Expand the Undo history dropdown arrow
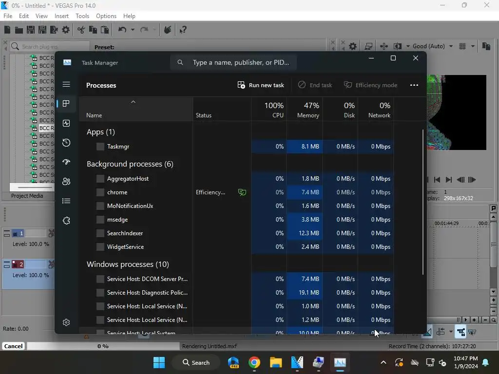Screen dimensions: 499x374 [x=133, y=30]
